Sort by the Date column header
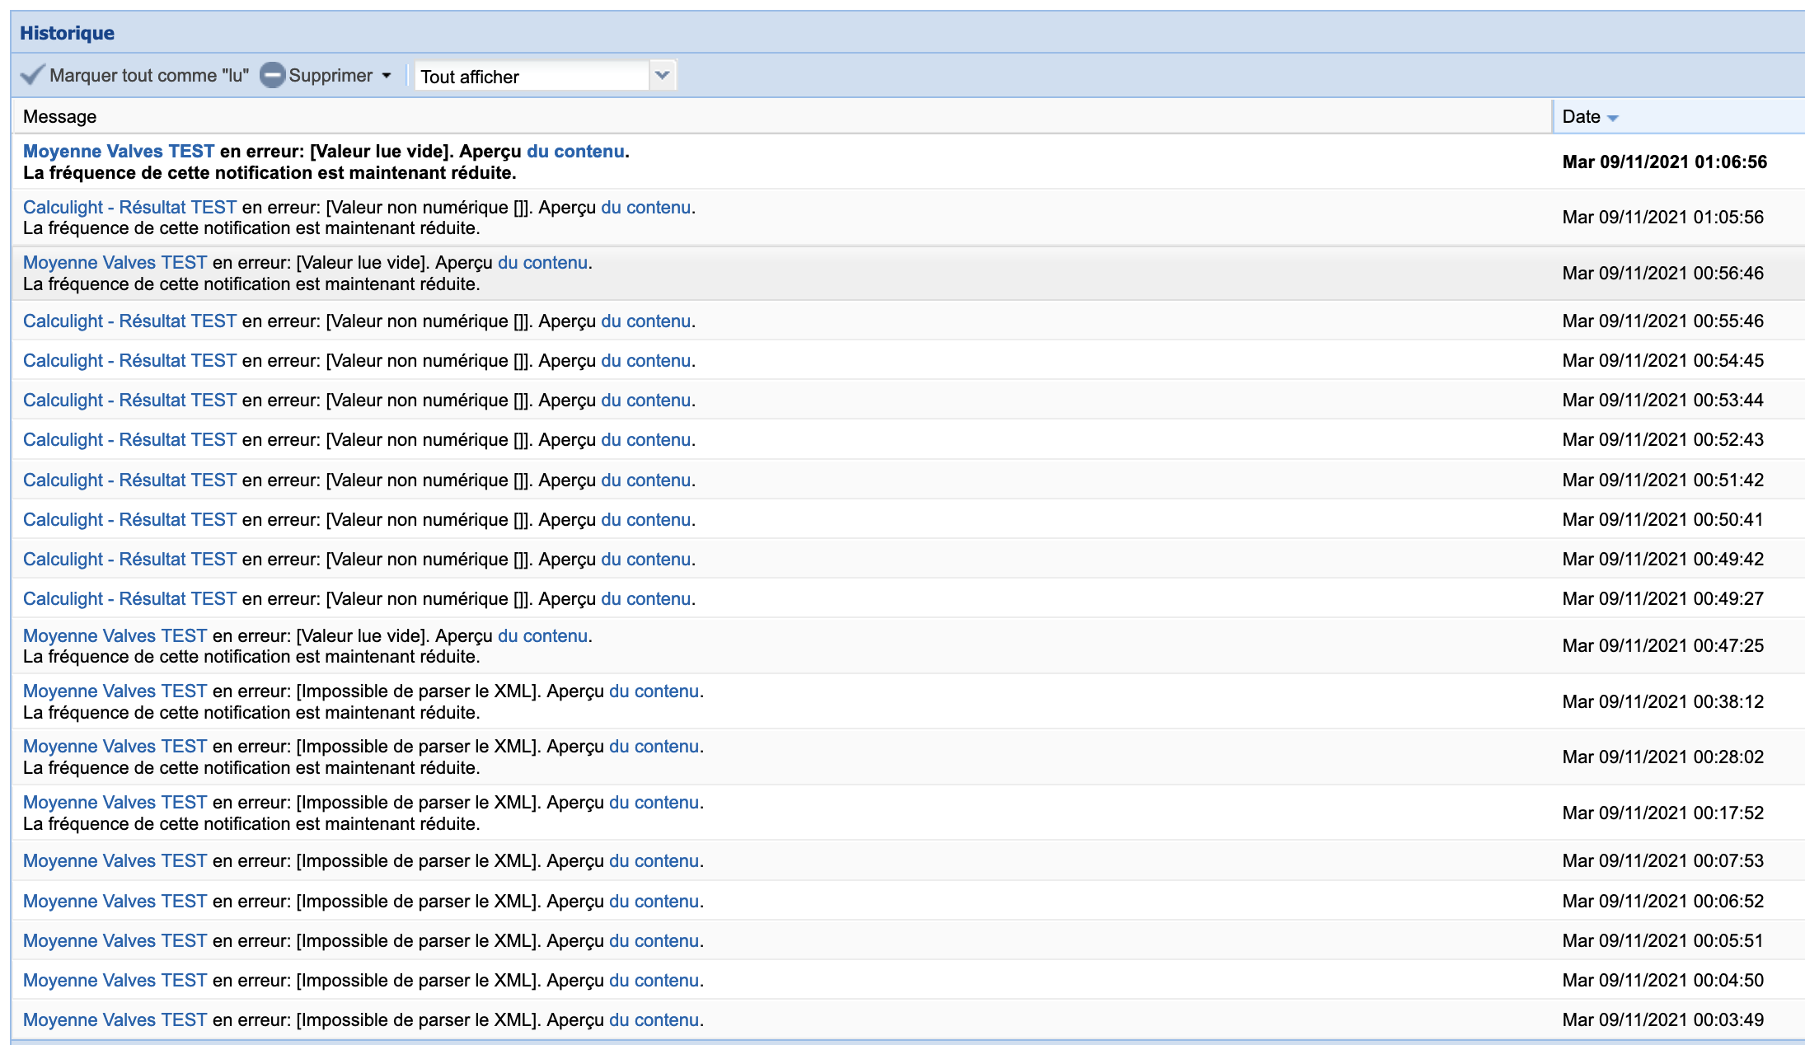The height and width of the screenshot is (1045, 1805). (x=1581, y=117)
